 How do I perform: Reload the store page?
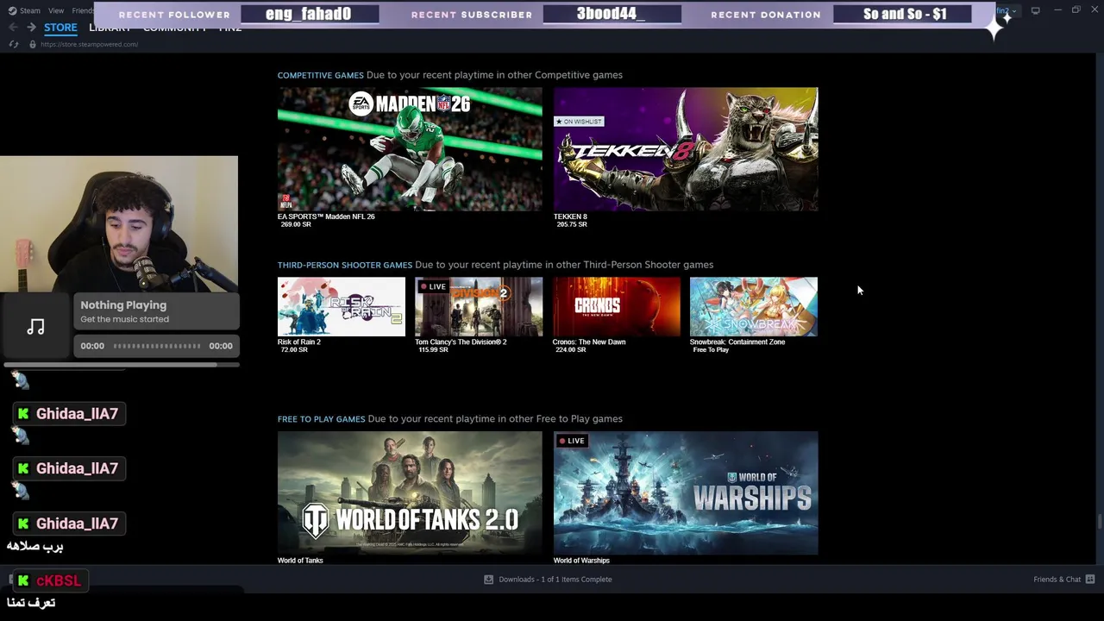14,44
